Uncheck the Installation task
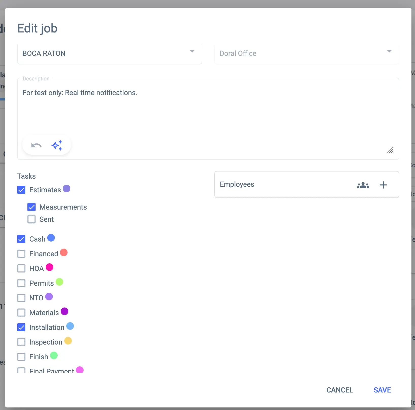This screenshot has width=415, height=410. [x=21, y=327]
